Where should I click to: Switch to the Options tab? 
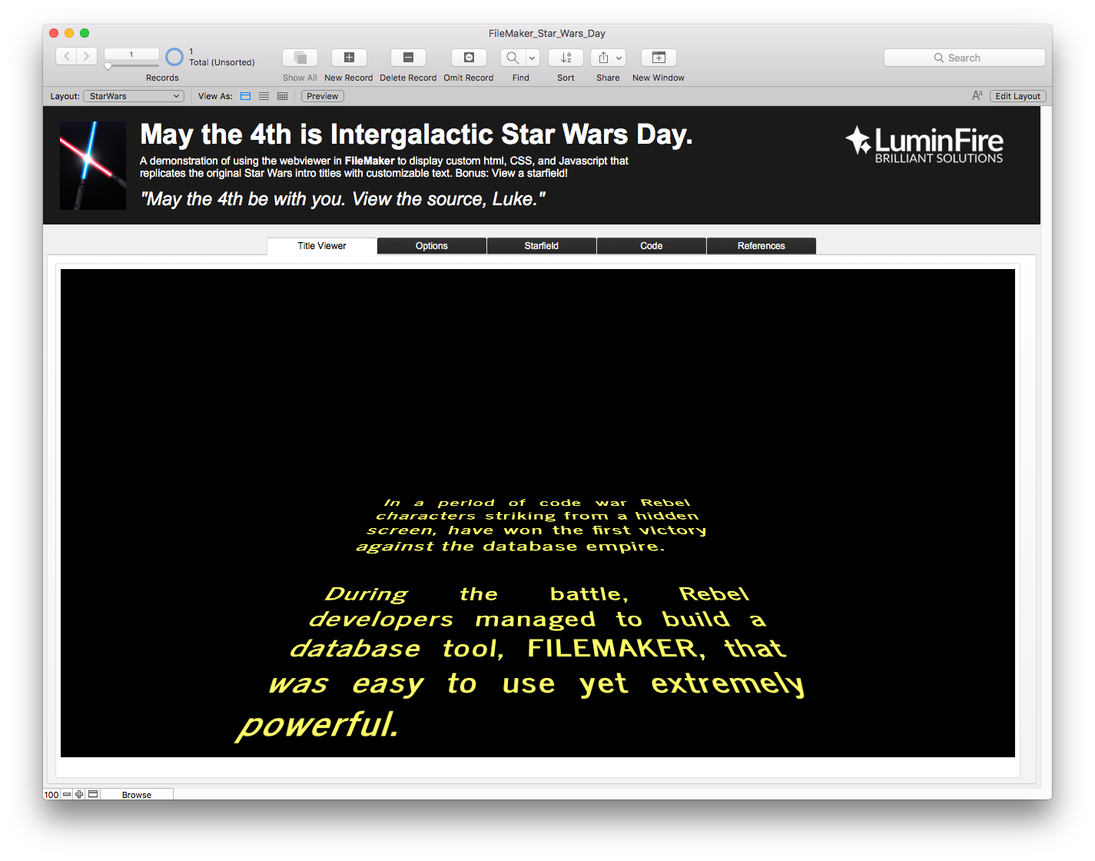click(432, 246)
